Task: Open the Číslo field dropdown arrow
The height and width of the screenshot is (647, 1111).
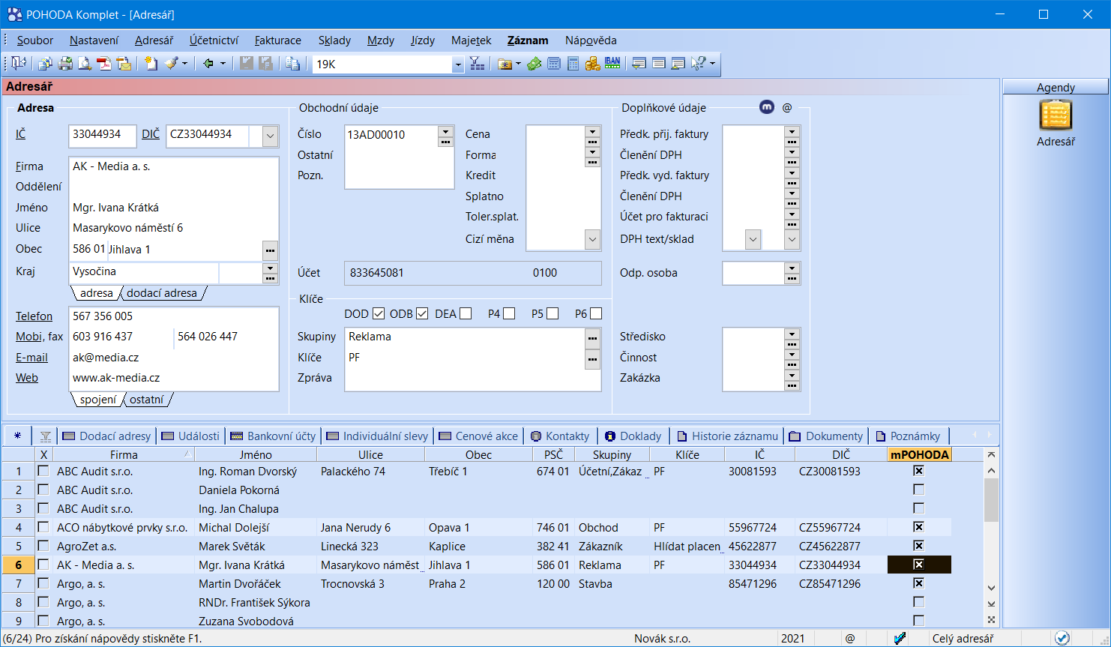Action: pos(445,130)
